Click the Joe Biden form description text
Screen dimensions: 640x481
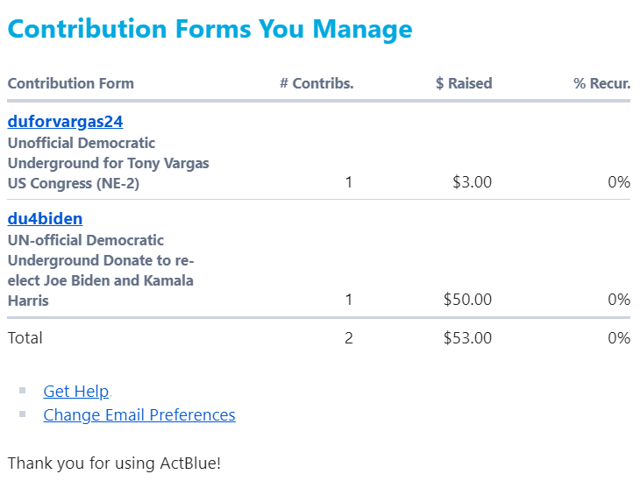pos(100,270)
